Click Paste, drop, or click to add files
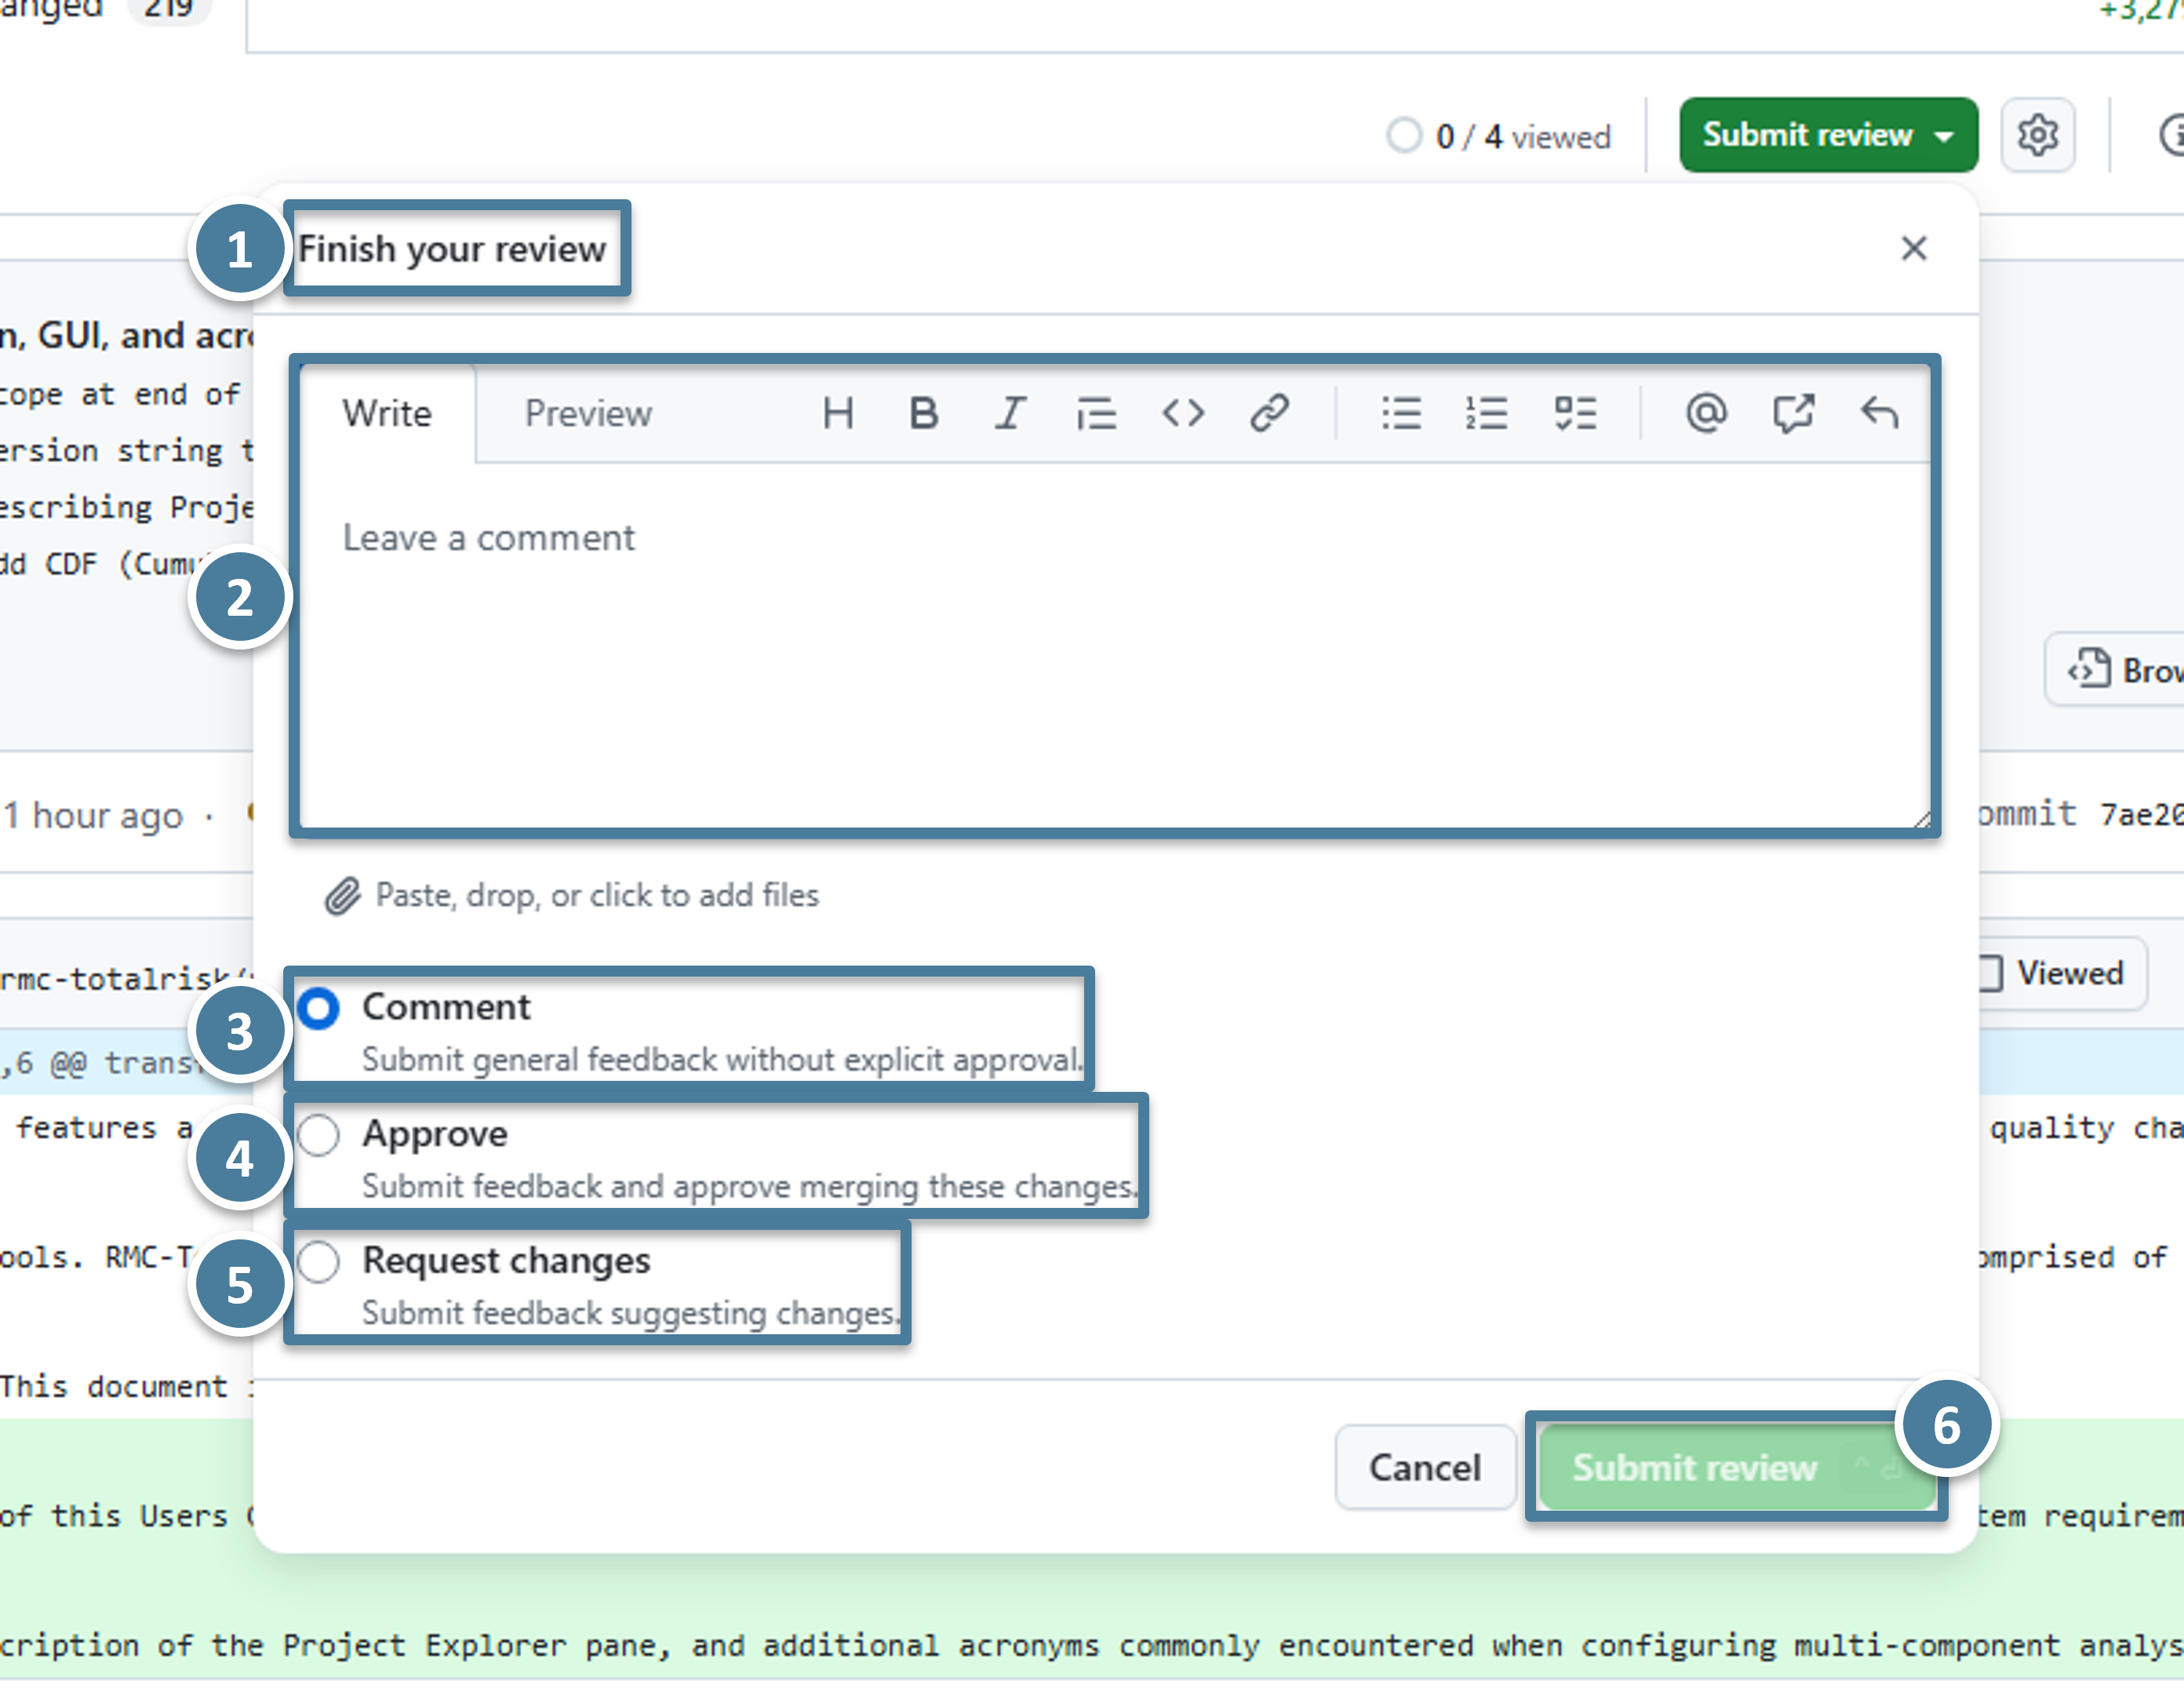Screen dimensions: 2184x1699 pyautogui.click(x=596, y=896)
